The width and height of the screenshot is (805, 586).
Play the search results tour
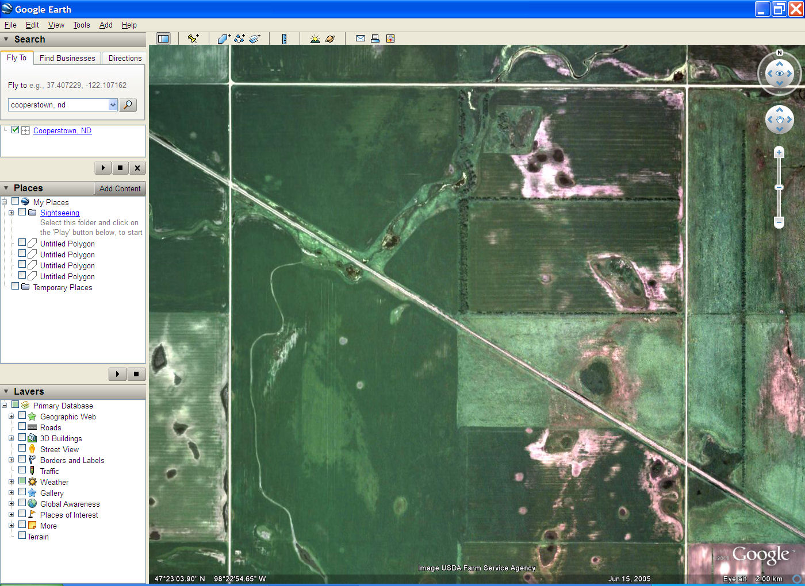[103, 168]
